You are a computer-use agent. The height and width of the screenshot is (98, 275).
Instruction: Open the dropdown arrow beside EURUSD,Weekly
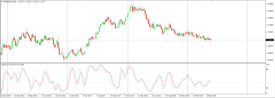click(2, 2)
